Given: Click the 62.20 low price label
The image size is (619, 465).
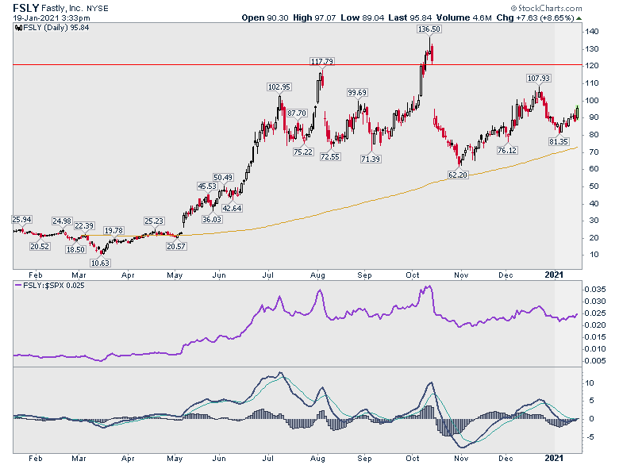Looking at the screenshot, I should 458,175.
